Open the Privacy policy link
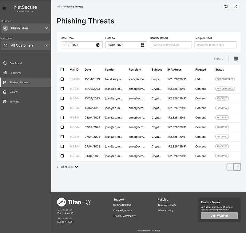Image resolution: width=246 pixels, height=233 pixels. point(165,210)
